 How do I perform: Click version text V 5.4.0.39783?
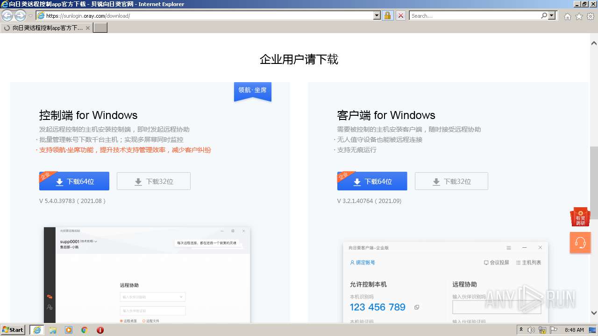pyautogui.click(x=72, y=201)
